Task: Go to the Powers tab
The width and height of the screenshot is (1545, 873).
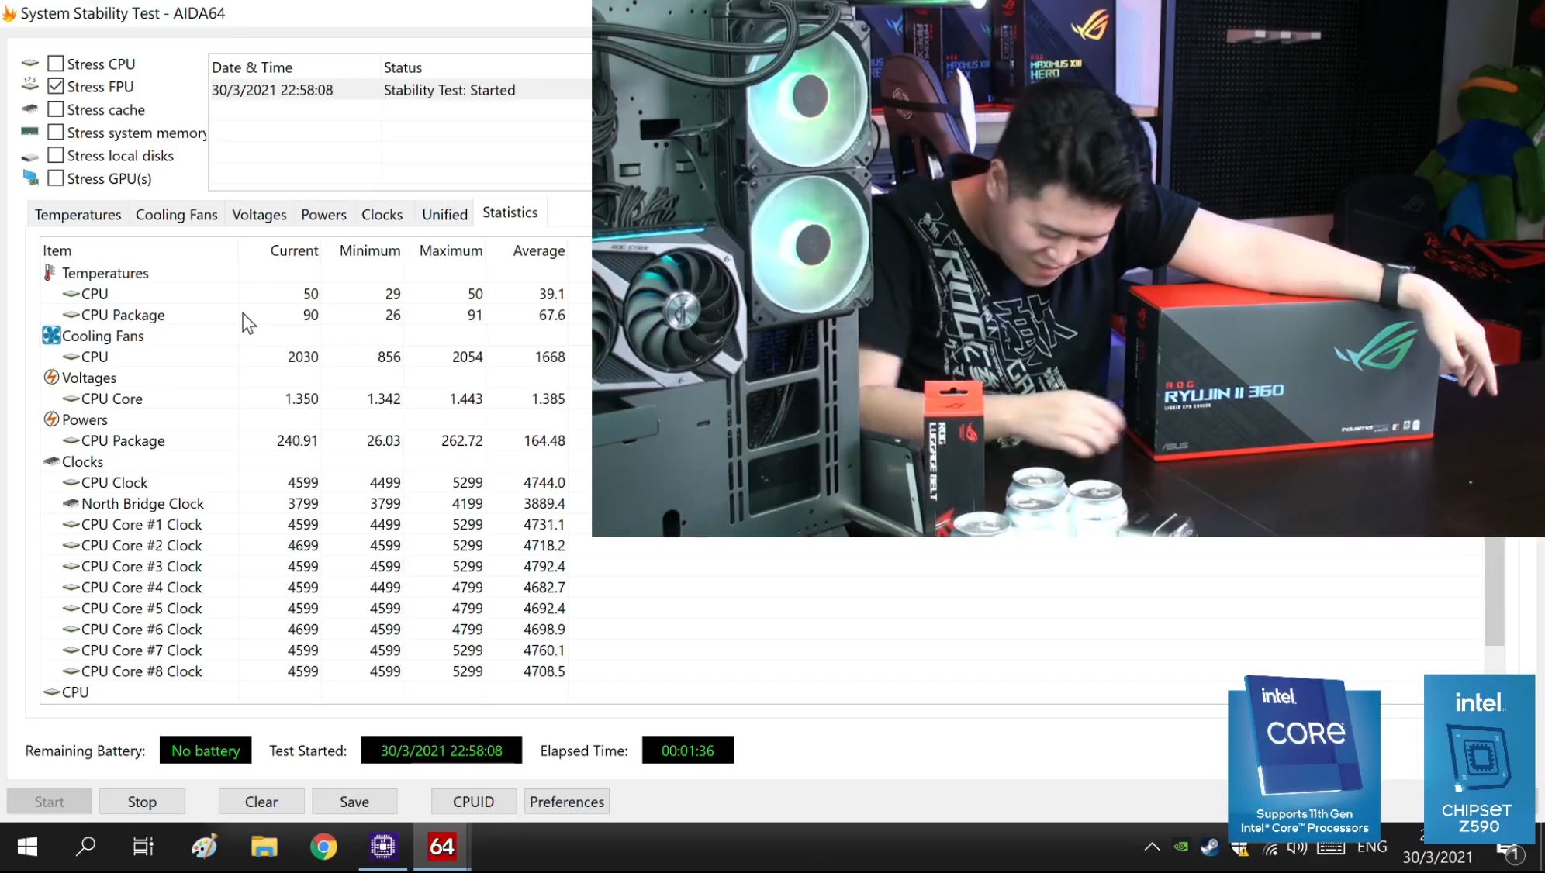Action: (323, 214)
